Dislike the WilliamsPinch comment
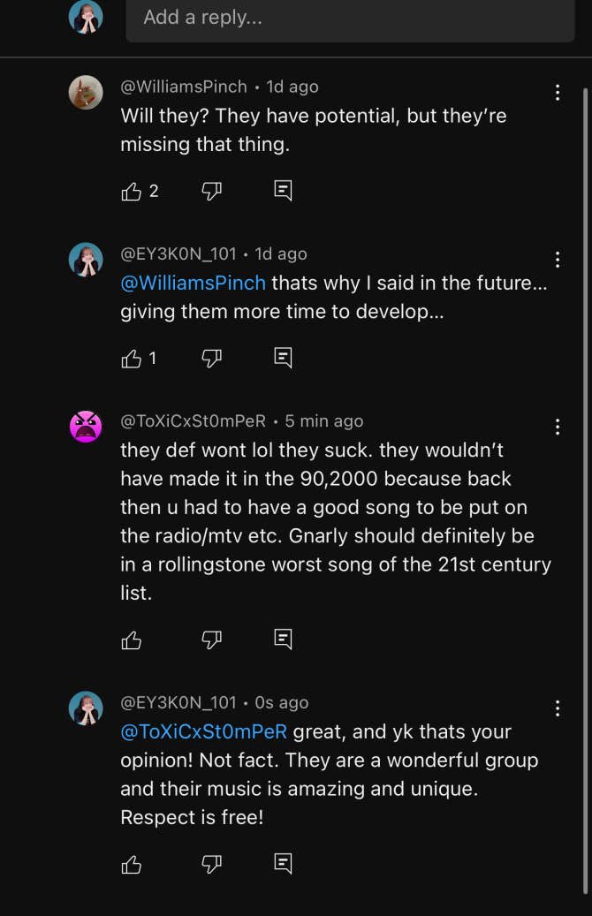Screen dimensions: 592x916 point(211,191)
